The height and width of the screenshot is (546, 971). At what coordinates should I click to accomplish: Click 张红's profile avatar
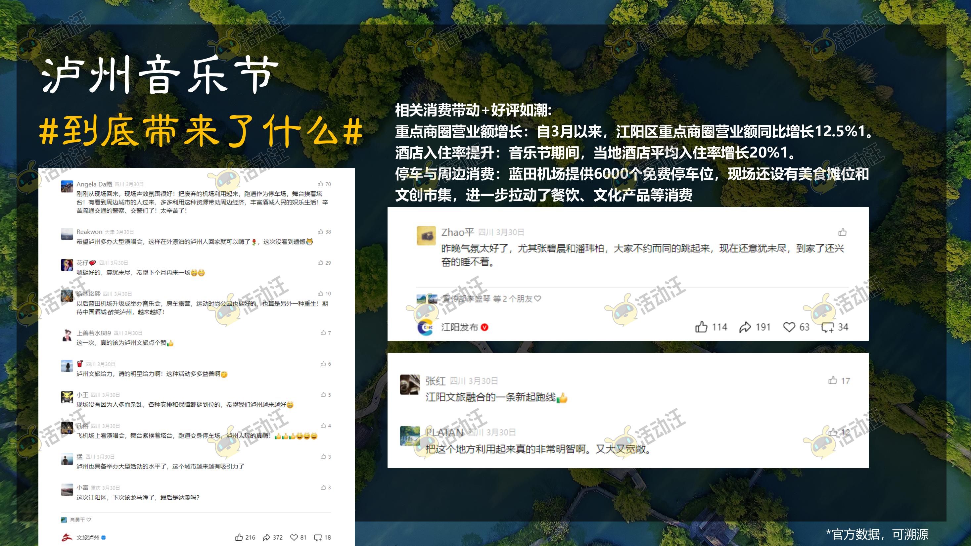(410, 384)
